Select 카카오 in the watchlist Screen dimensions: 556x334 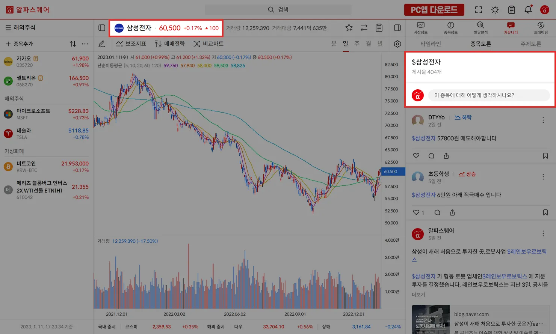pyautogui.click(x=47, y=62)
